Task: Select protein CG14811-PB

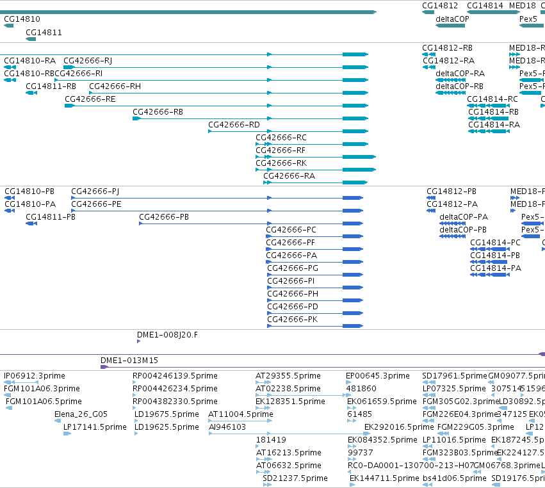Action: [x=51, y=217]
